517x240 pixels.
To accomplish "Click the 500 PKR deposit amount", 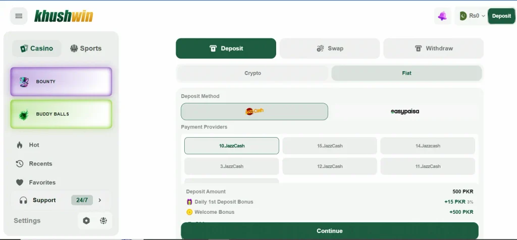I will (x=462, y=192).
